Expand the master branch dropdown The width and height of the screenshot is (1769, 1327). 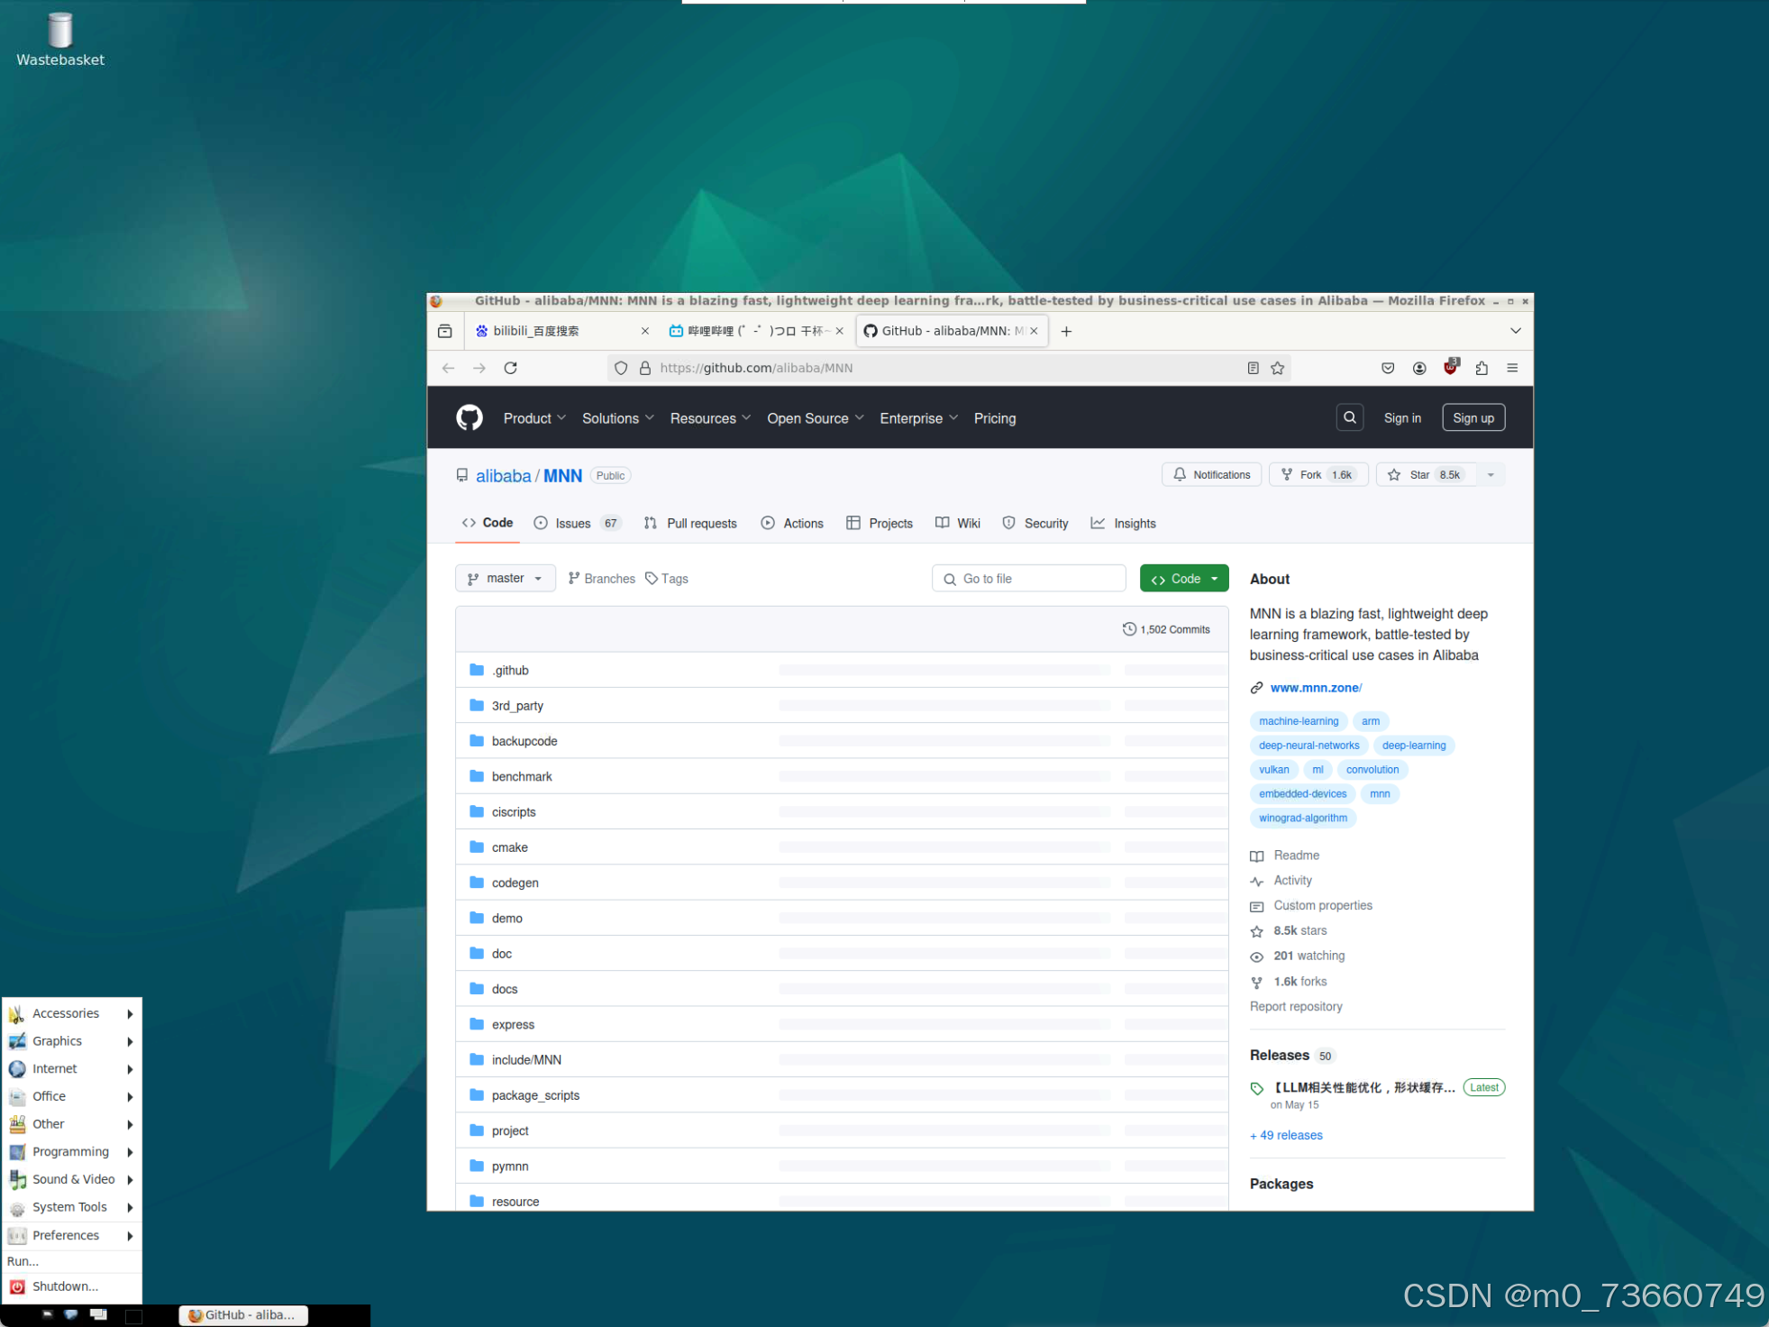[505, 579]
